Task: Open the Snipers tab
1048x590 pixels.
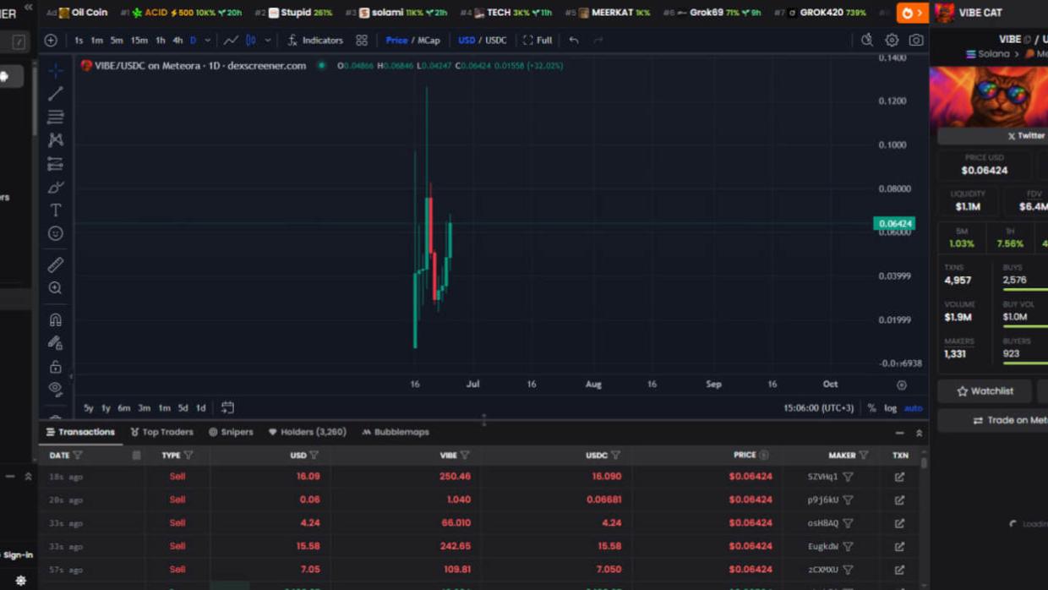Action: 231,432
